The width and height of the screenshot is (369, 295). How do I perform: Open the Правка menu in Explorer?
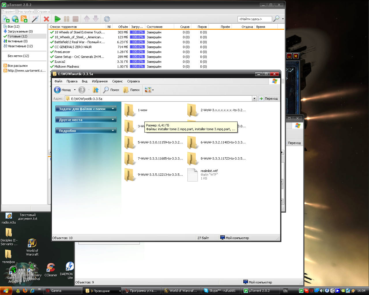click(x=72, y=81)
